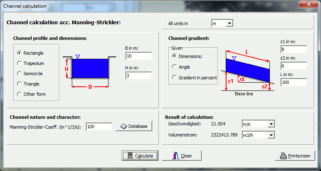The height and width of the screenshot is (171, 321).
Task: Select Gradient in percent option
Action: click(x=174, y=77)
